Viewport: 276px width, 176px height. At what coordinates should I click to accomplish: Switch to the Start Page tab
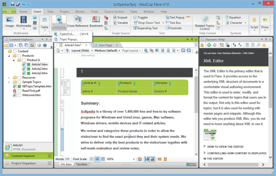105,45
